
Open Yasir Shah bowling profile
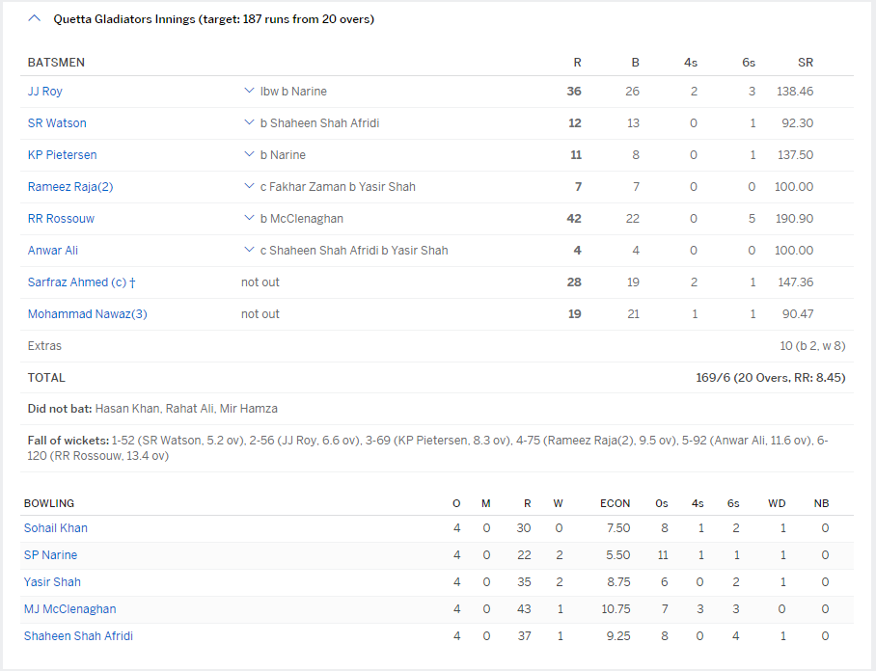pyautogui.click(x=52, y=582)
